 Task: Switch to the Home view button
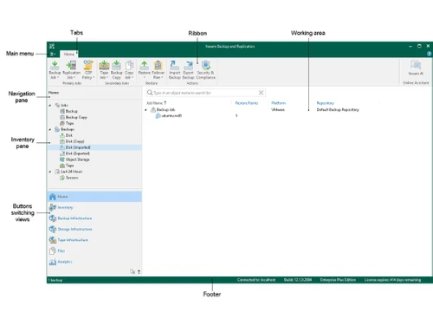tap(94, 197)
